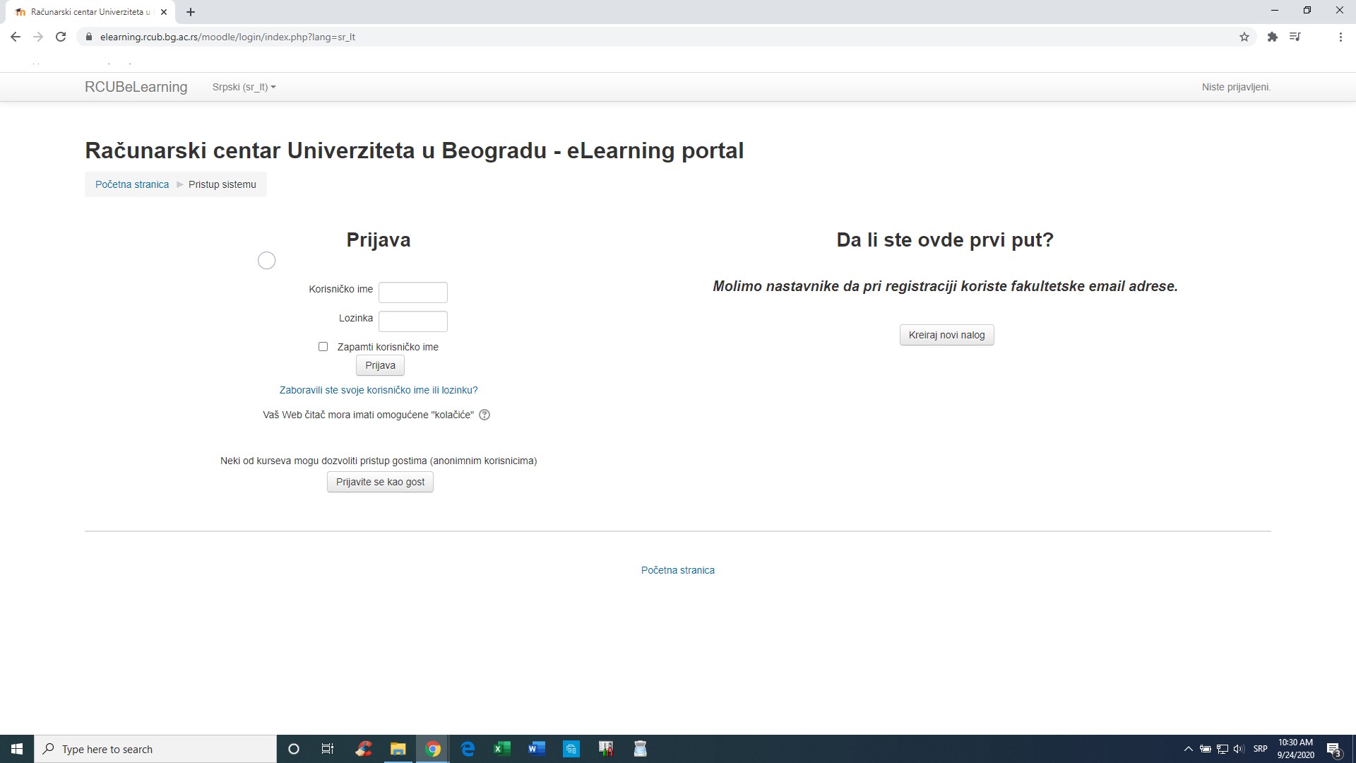Open Microsoft Edge from taskbar

click(x=468, y=749)
